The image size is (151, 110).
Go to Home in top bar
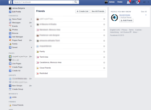[120, 2]
